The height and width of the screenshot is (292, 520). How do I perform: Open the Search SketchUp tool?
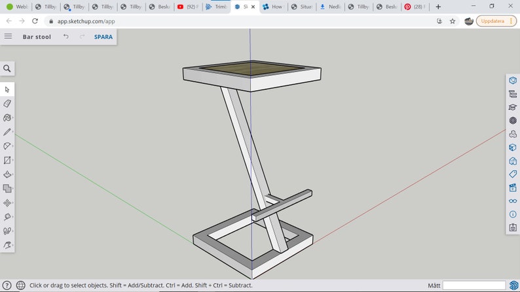coord(7,69)
